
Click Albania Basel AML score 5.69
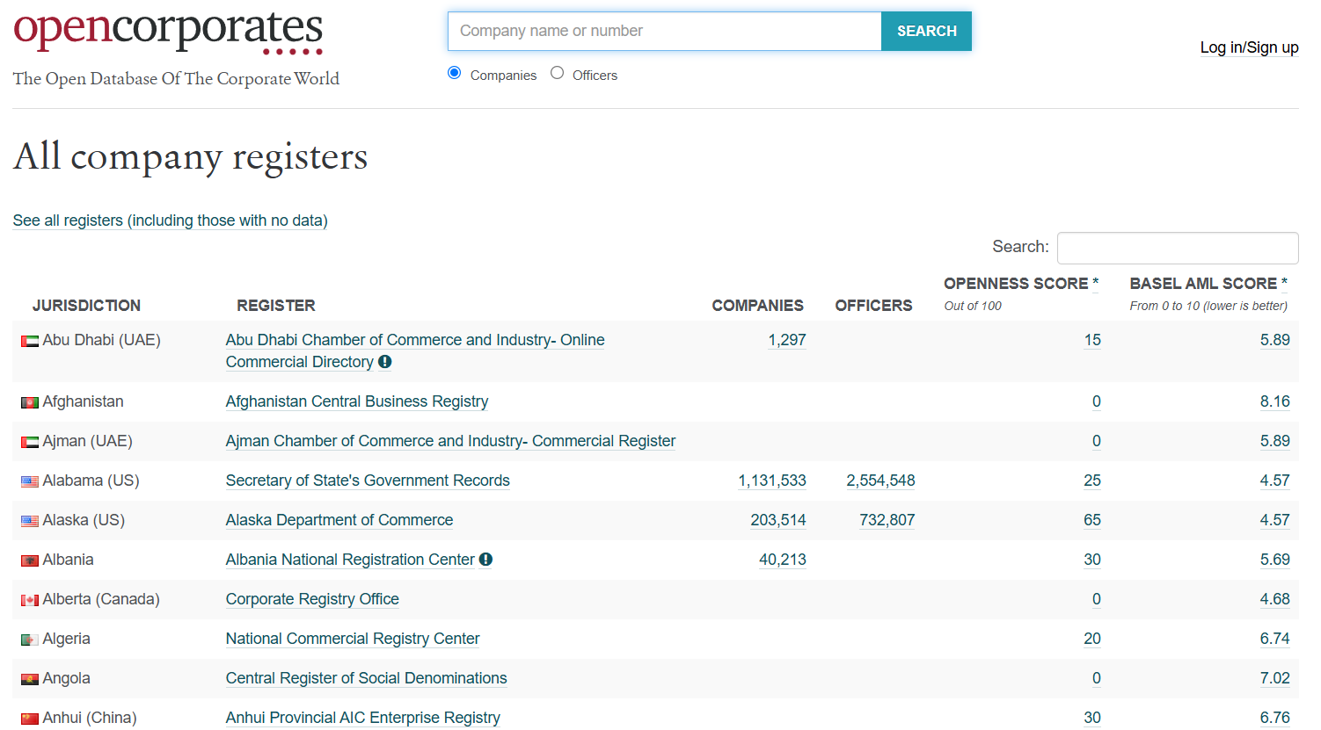pyautogui.click(x=1275, y=560)
